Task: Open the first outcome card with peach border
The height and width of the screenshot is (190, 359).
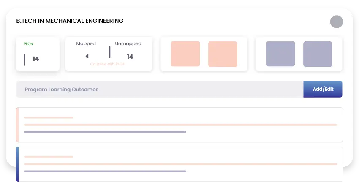Action: pyautogui.click(x=179, y=125)
